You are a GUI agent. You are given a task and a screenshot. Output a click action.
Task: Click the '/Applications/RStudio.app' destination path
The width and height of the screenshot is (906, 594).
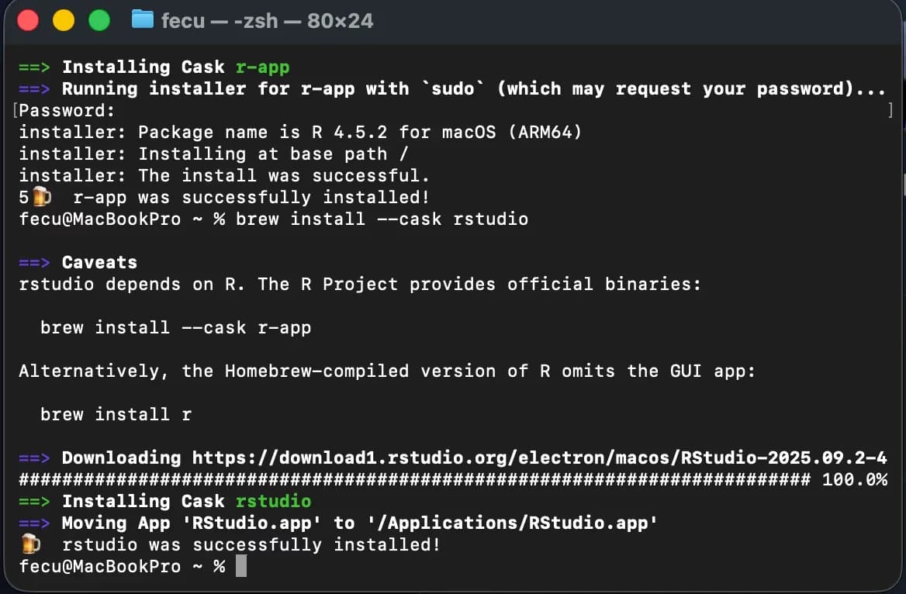512,523
